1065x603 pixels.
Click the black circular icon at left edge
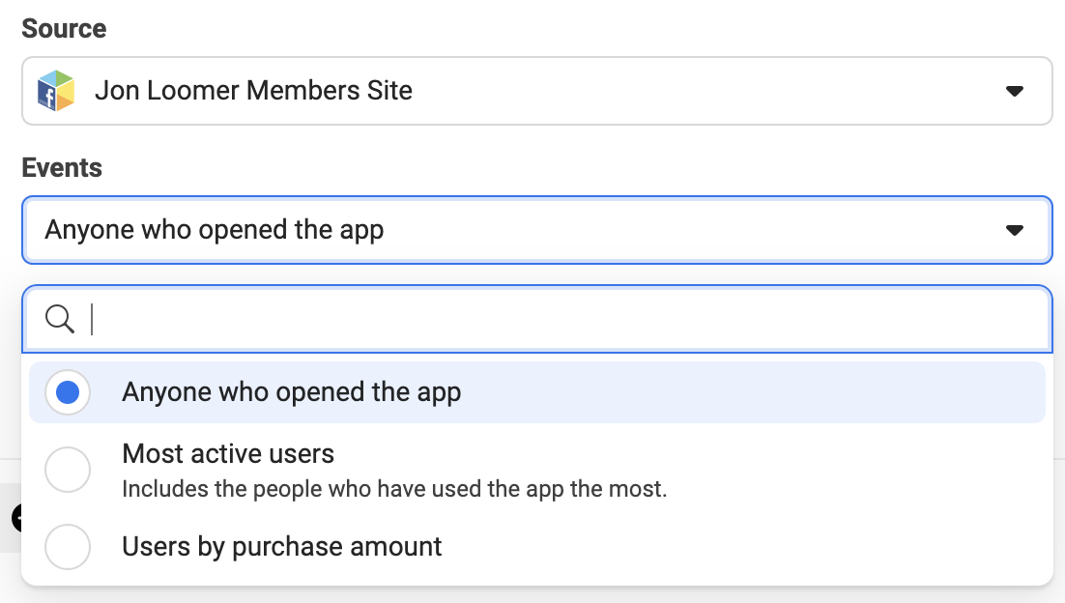click(17, 519)
